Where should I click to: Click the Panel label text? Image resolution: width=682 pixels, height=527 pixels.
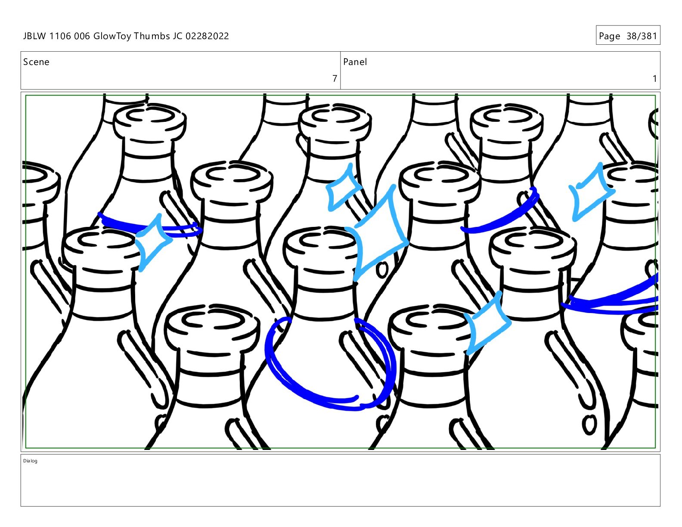coord(355,62)
